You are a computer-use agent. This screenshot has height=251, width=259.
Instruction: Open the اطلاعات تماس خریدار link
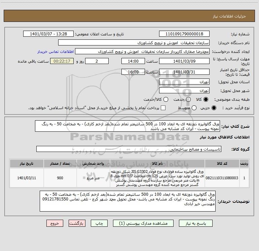tap(55, 52)
